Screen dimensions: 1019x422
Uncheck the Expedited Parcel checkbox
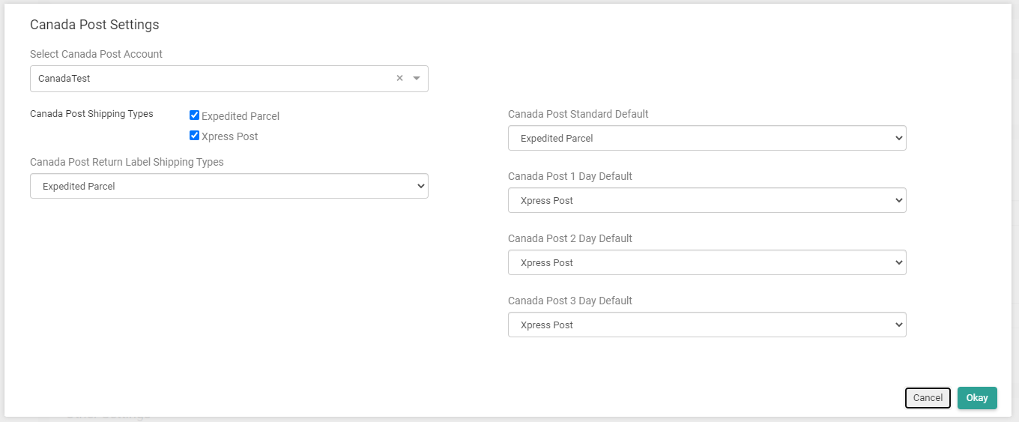pos(195,115)
